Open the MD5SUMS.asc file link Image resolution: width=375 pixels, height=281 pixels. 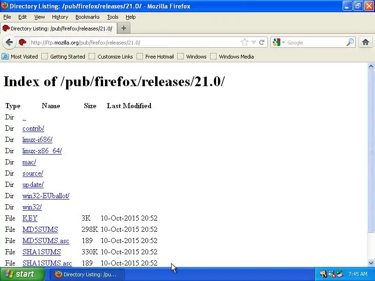coord(45,241)
